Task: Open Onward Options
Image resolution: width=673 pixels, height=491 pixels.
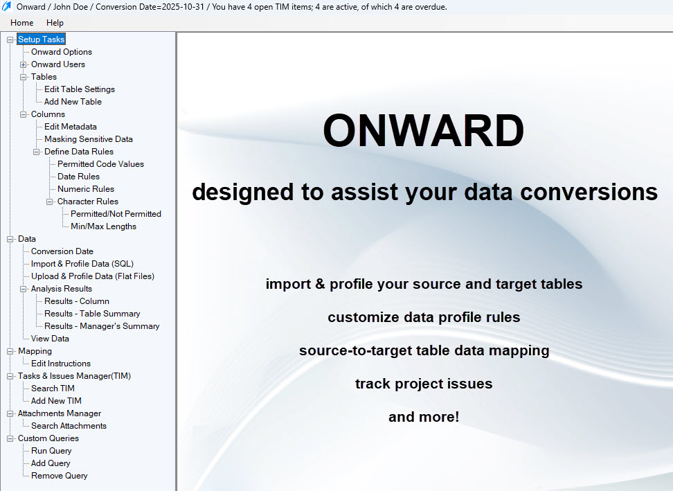Action: [x=61, y=52]
